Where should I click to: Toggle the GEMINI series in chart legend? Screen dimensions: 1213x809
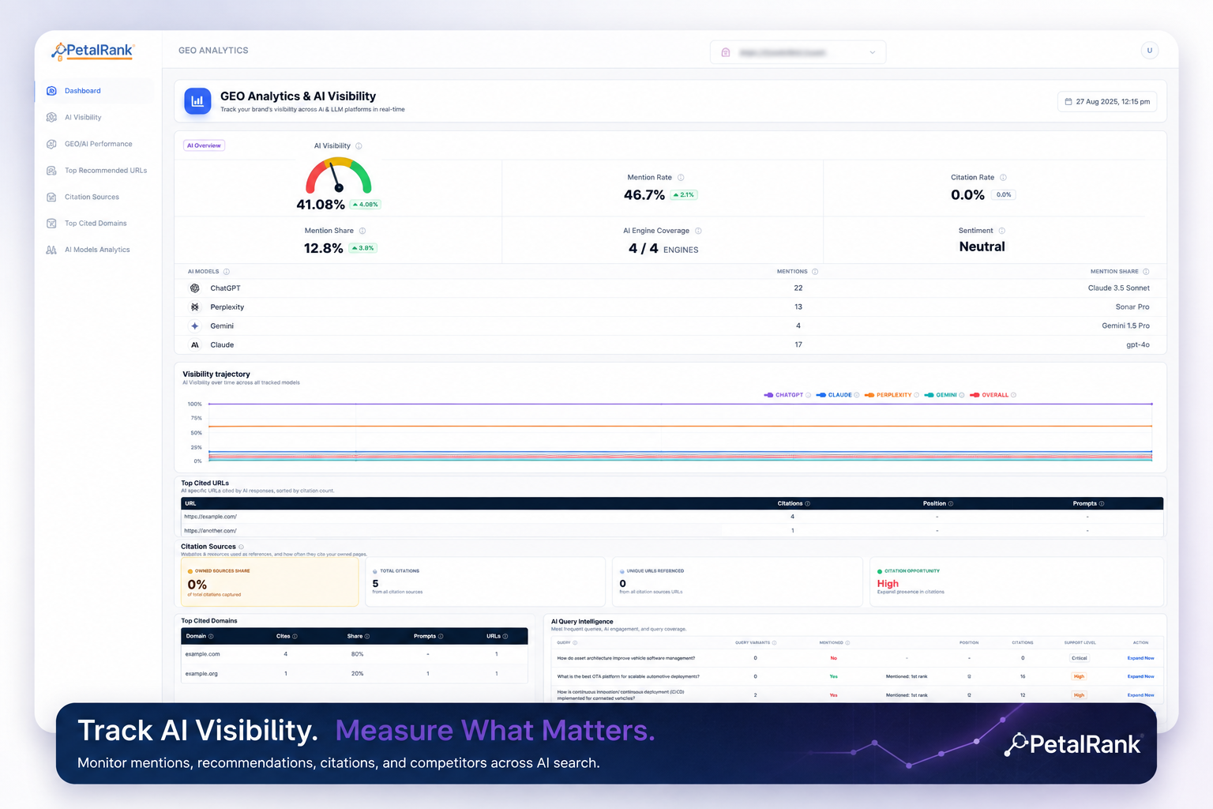pos(941,395)
